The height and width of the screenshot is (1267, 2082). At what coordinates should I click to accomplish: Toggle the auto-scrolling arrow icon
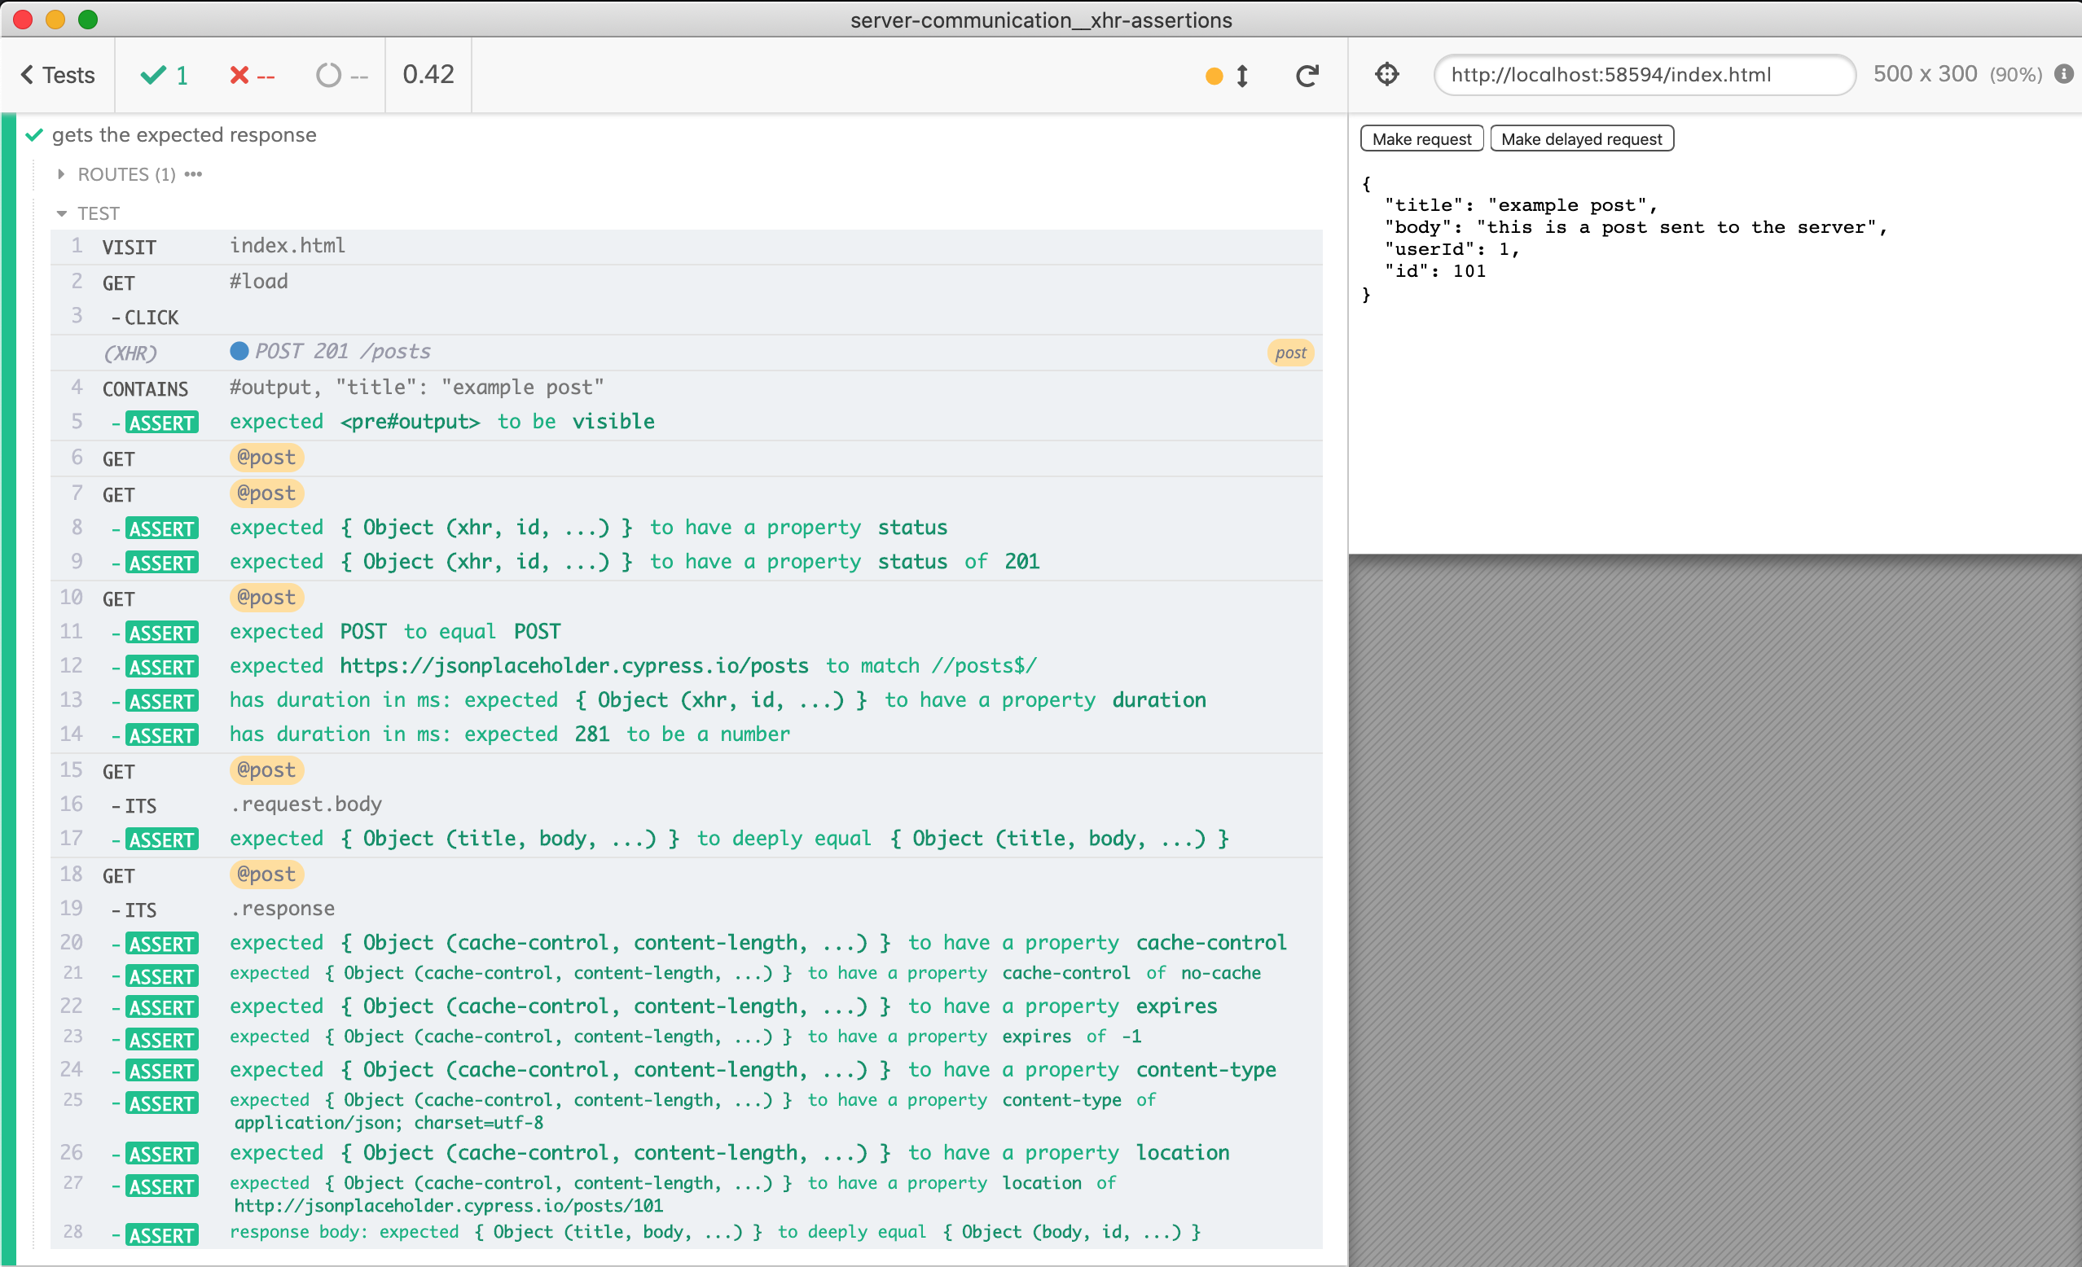point(1242,76)
